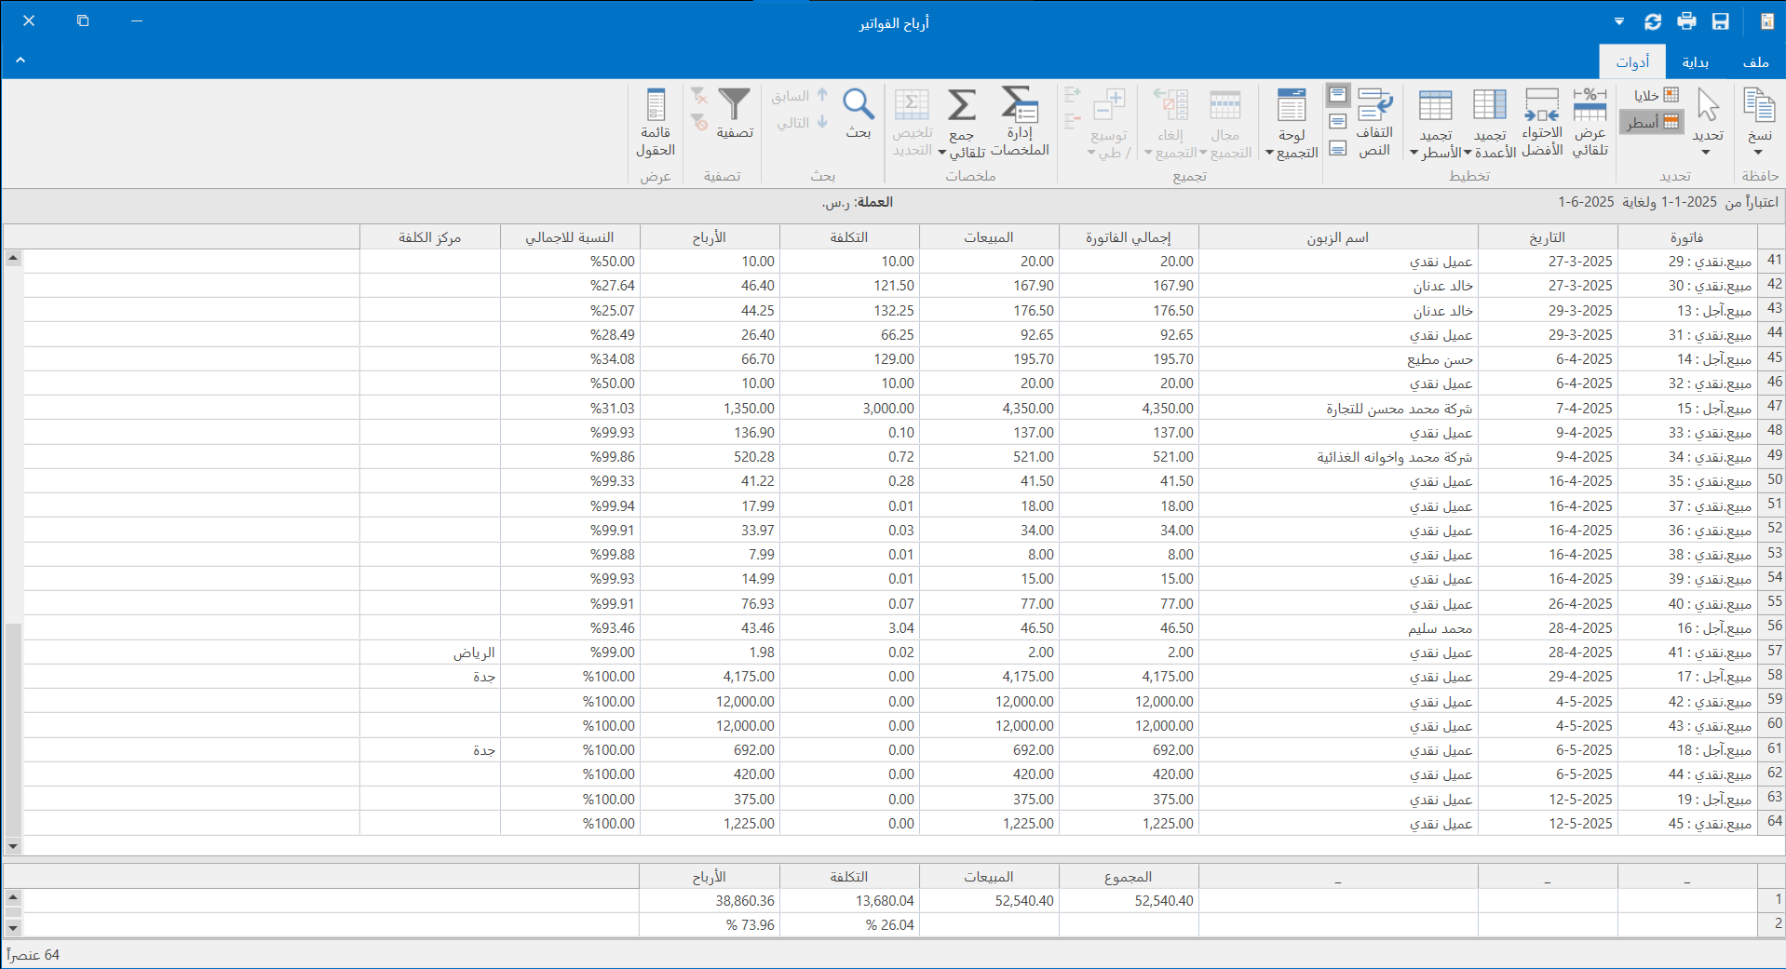Click the vertical scrollbar down arrow of grid
Screen dimensions: 1786x969
(x=13, y=846)
